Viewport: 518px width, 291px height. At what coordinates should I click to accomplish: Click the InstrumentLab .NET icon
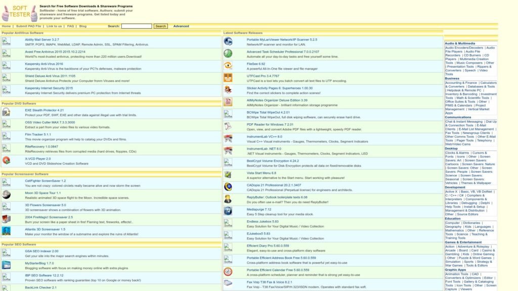point(228,151)
